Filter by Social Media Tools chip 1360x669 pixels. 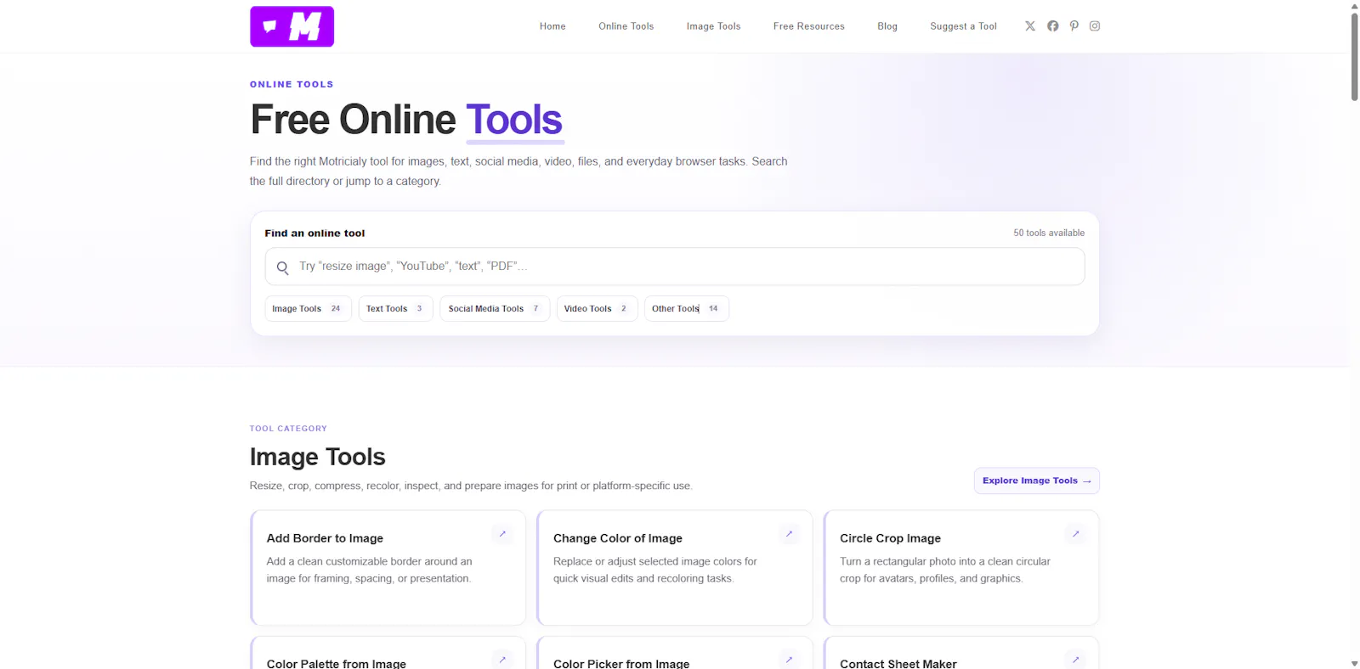495,309
